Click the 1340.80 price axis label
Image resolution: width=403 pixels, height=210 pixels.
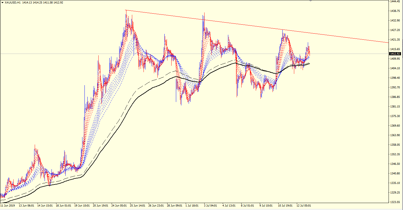395,174
